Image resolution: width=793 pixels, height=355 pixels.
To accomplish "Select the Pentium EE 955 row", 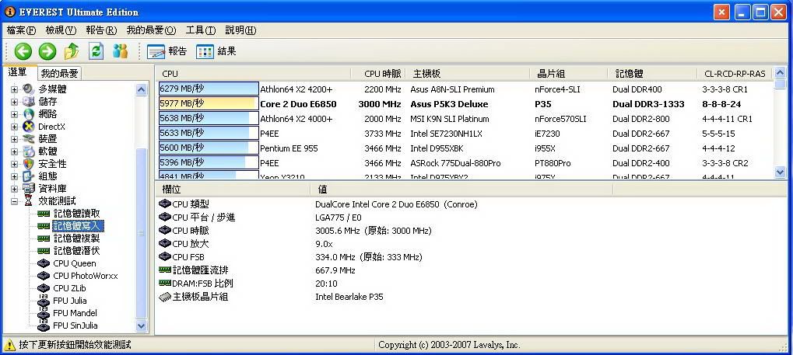I will pyautogui.click(x=465, y=148).
